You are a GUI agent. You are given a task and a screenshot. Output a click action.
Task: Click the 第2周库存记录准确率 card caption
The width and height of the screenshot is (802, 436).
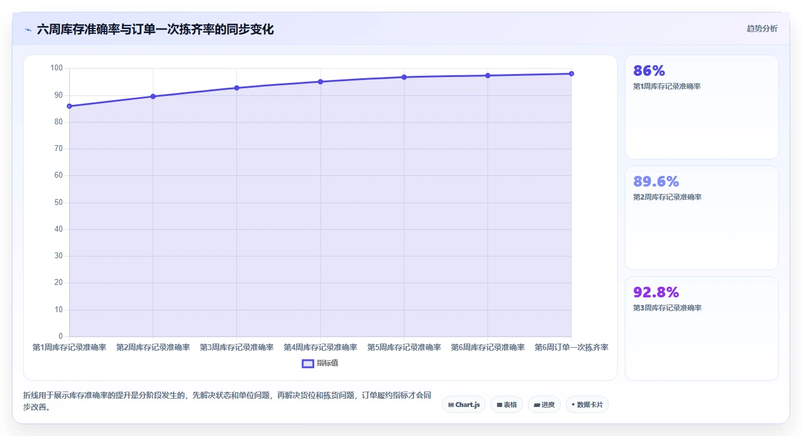(667, 197)
